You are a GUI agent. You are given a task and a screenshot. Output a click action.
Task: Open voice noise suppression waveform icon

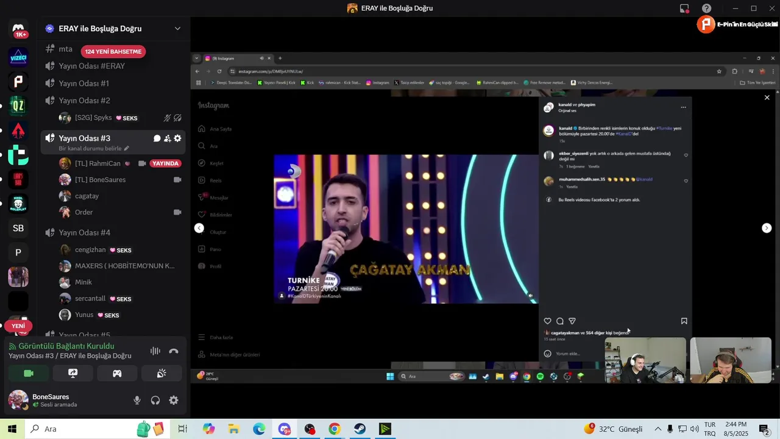155,351
